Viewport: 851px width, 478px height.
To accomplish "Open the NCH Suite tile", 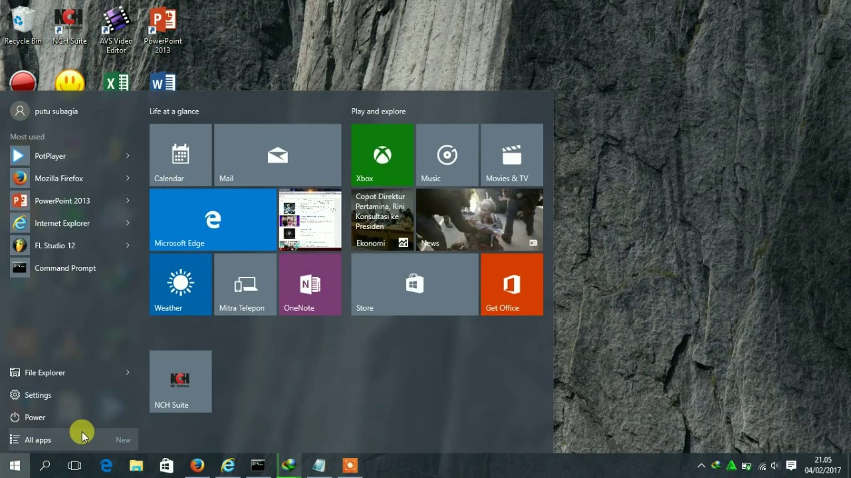I will click(181, 382).
